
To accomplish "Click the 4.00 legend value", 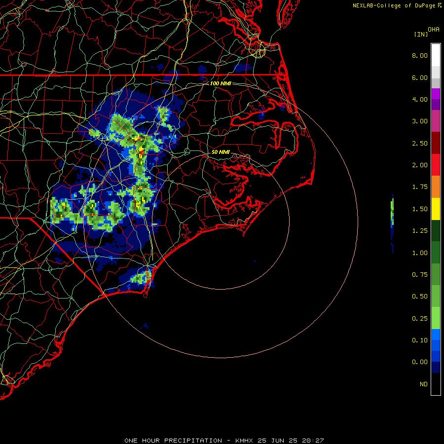I will tap(420, 99).
